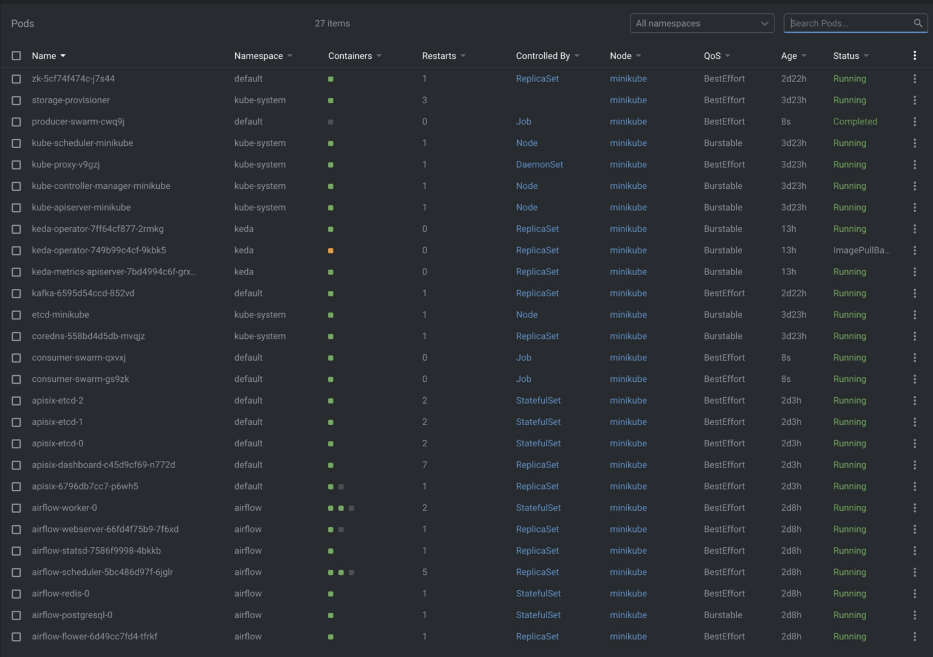Select the storage-provisioner pod checkbox
This screenshot has width=933, height=657.
16,101
